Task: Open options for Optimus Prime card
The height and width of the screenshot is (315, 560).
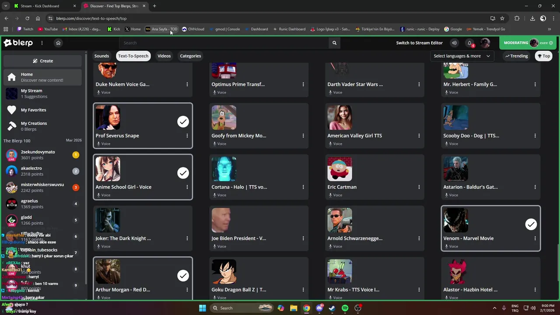Action: coord(303,84)
